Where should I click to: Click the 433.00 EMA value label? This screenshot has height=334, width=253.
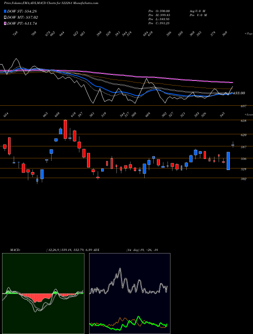[x=239, y=93]
